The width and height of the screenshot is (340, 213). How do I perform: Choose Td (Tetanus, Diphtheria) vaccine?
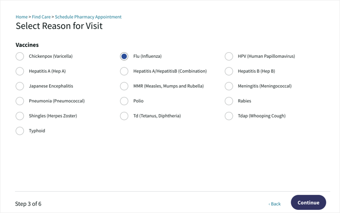(x=124, y=116)
